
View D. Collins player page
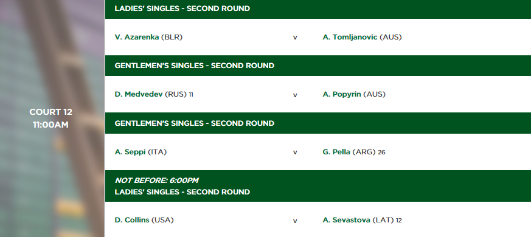(132, 220)
